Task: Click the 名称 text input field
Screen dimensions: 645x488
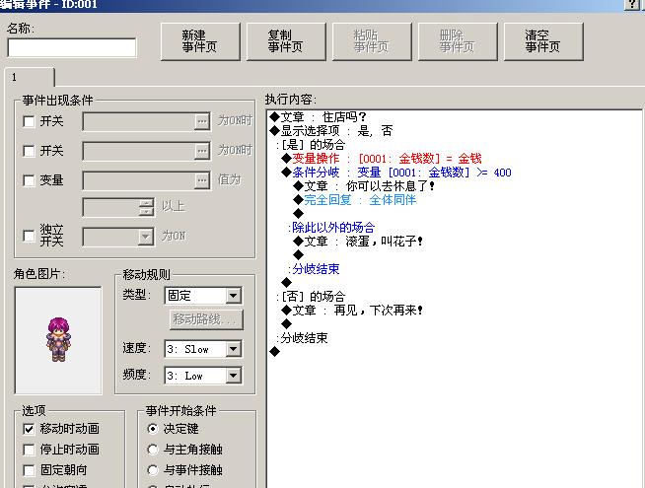Action: pyautogui.click(x=72, y=47)
